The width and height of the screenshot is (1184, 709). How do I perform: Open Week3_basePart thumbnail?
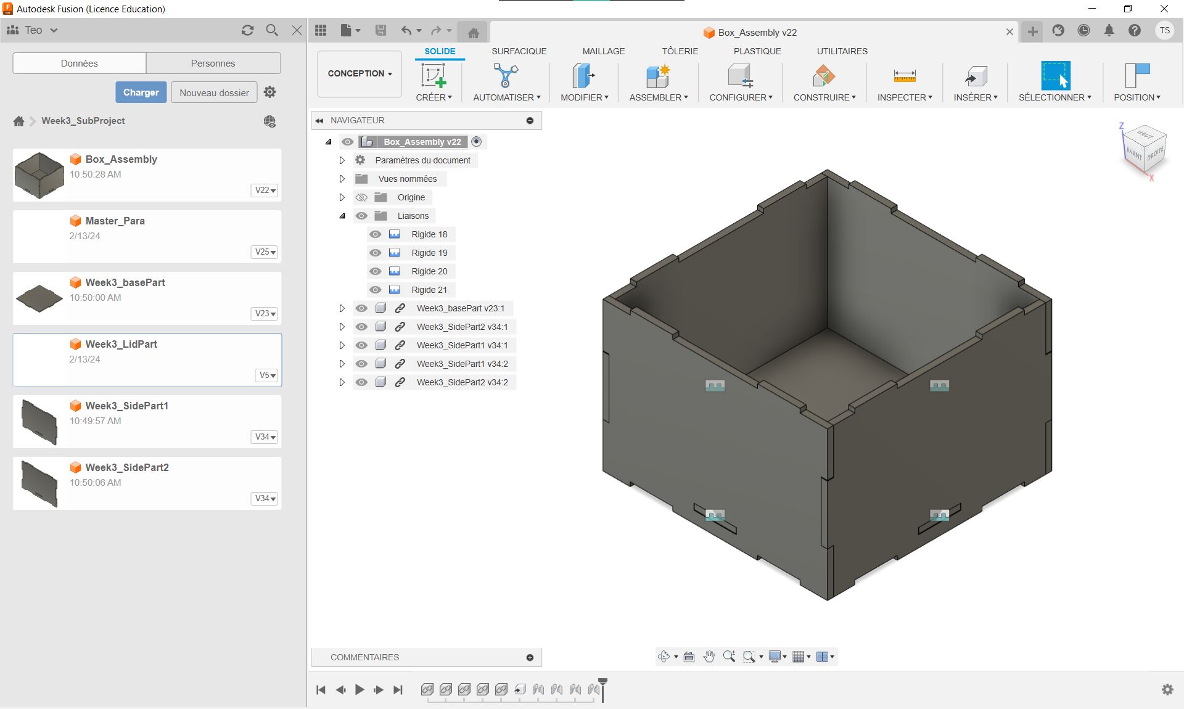click(x=39, y=298)
